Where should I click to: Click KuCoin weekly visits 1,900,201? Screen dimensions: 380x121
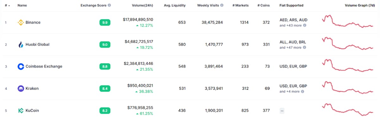click(x=214, y=111)
